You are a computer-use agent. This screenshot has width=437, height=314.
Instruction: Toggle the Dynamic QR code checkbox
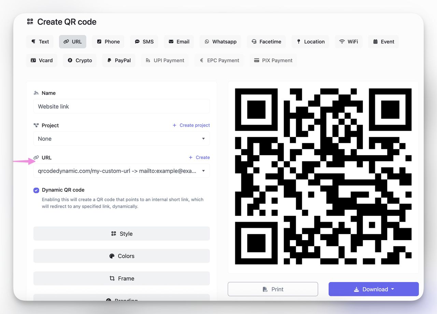pos(36,190)
